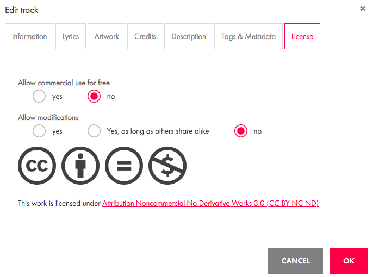Viewport: 373px width, 277px height.
Task: Click the Allow modifications label
Action: tap(48, 117)
